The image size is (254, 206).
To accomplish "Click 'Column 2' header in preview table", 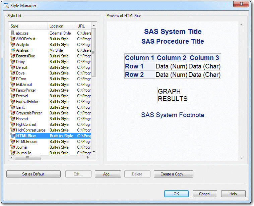I will [171, 58].
